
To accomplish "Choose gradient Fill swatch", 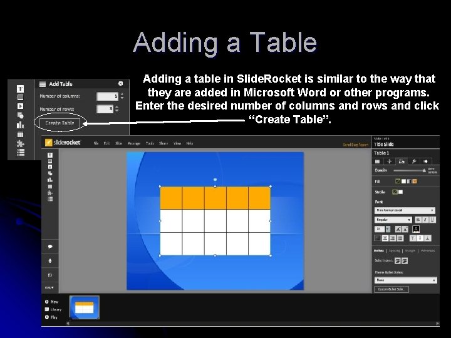I will [409, 182].
